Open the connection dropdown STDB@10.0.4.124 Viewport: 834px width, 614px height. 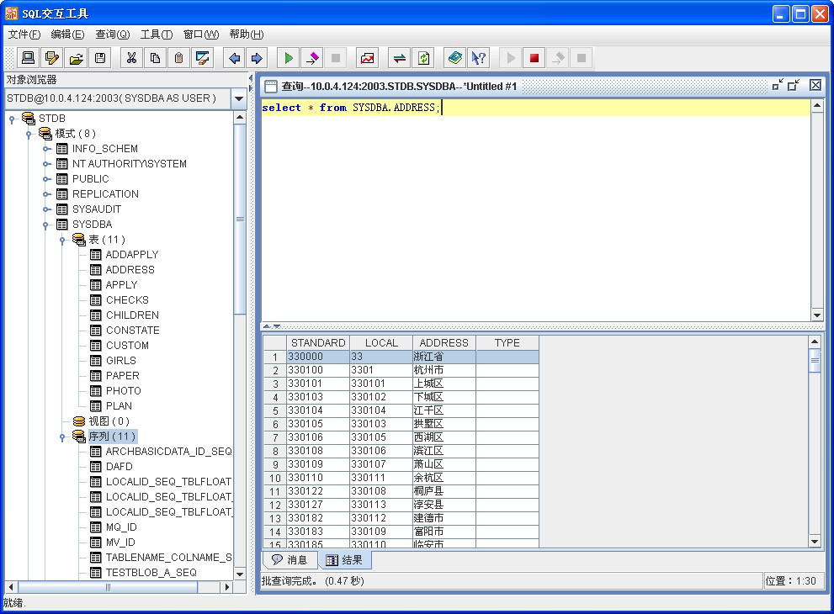[238, 98]
